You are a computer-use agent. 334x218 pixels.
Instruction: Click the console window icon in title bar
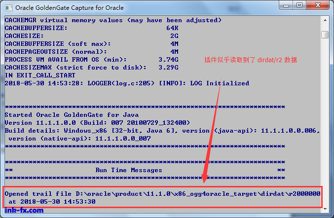(9, 8)
